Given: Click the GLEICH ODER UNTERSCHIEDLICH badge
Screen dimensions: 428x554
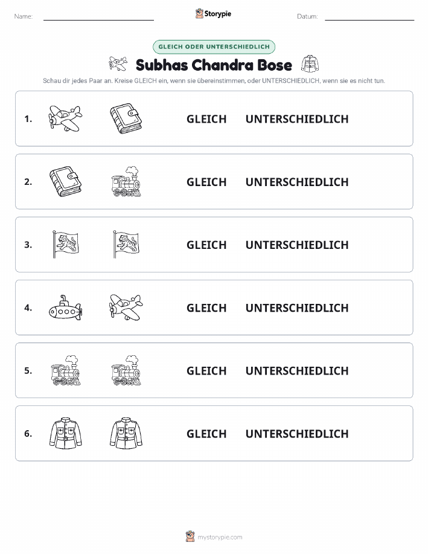Looking at the screenshot, I should [214, 47].
